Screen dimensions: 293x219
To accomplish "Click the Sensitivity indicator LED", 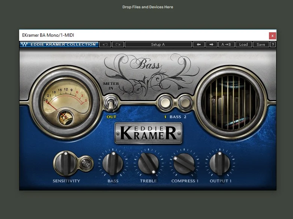I will coord(86,163).
